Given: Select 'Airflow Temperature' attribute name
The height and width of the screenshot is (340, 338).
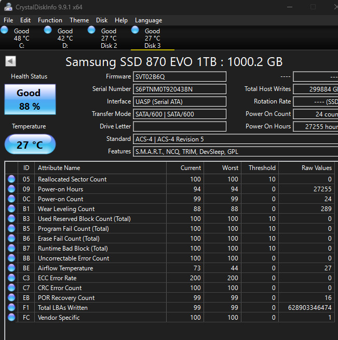Looking at the screenshot, I should point(65,268).
